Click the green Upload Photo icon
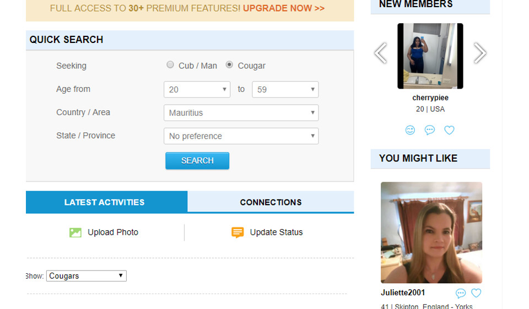The image size is (529, 309). coord(75,232)
